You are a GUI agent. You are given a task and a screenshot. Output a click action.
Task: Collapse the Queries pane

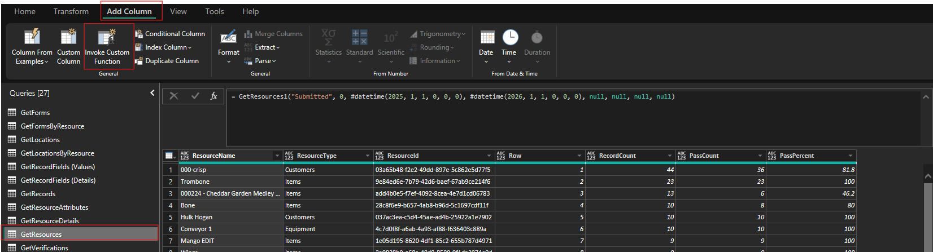152,93
